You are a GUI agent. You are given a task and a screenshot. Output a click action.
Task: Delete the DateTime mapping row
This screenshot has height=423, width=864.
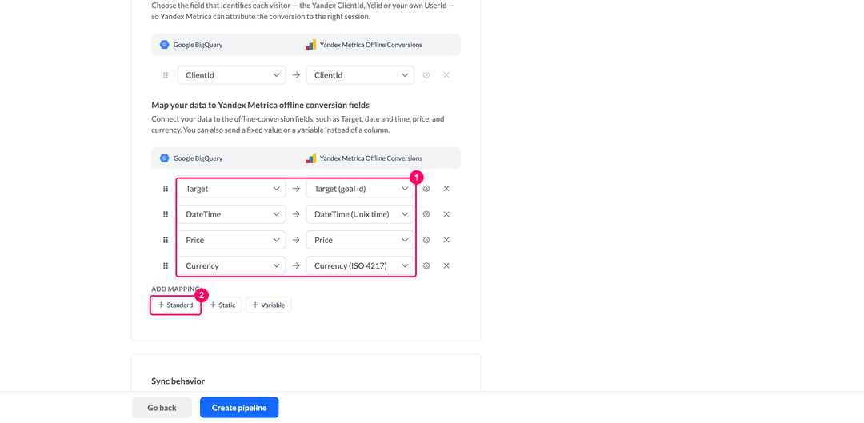(446, 214)
